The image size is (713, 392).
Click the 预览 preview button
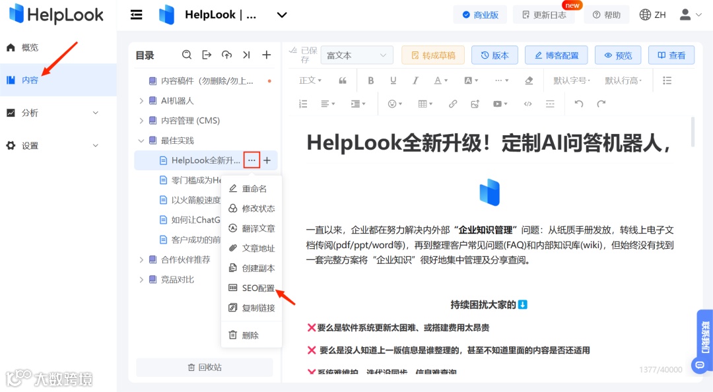(617, 55)
